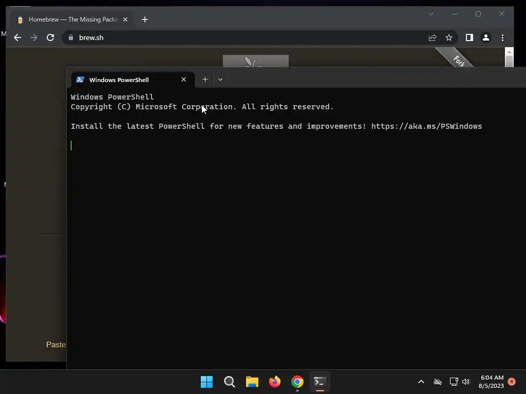Click the PowerShell icon on the tab
The image size is (526, 394).
pos(80,80)
